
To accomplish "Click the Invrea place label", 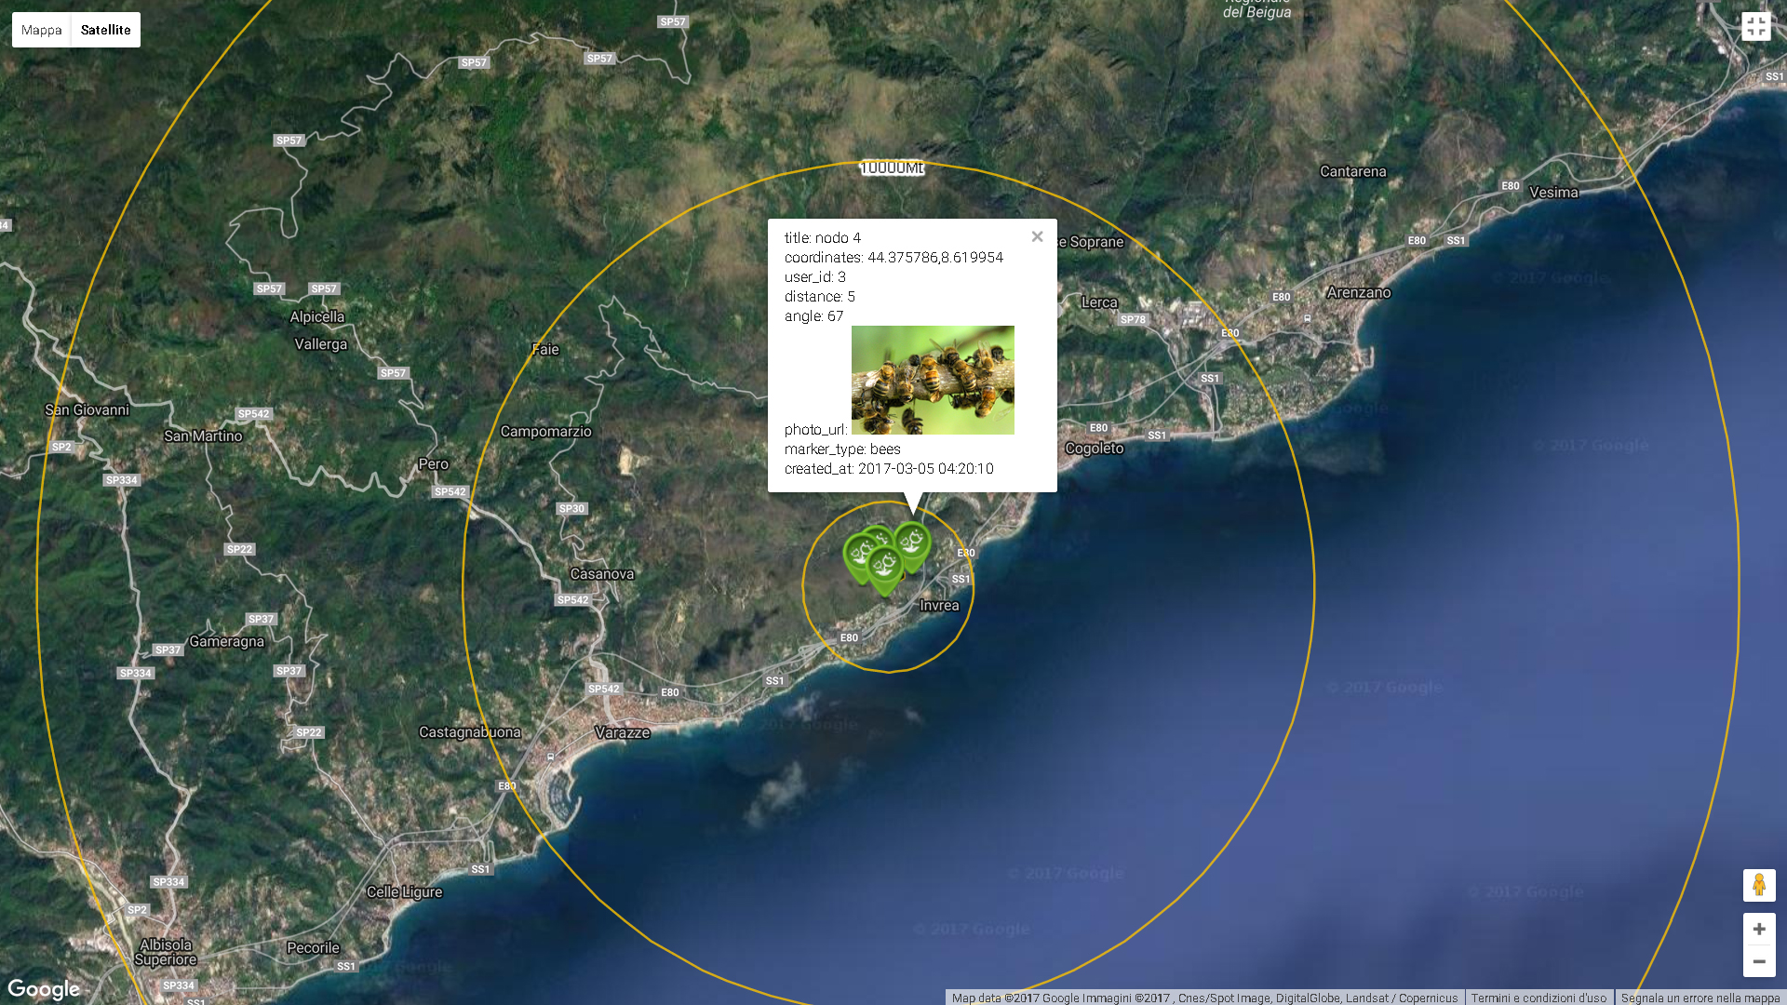I will click(939, 606).
